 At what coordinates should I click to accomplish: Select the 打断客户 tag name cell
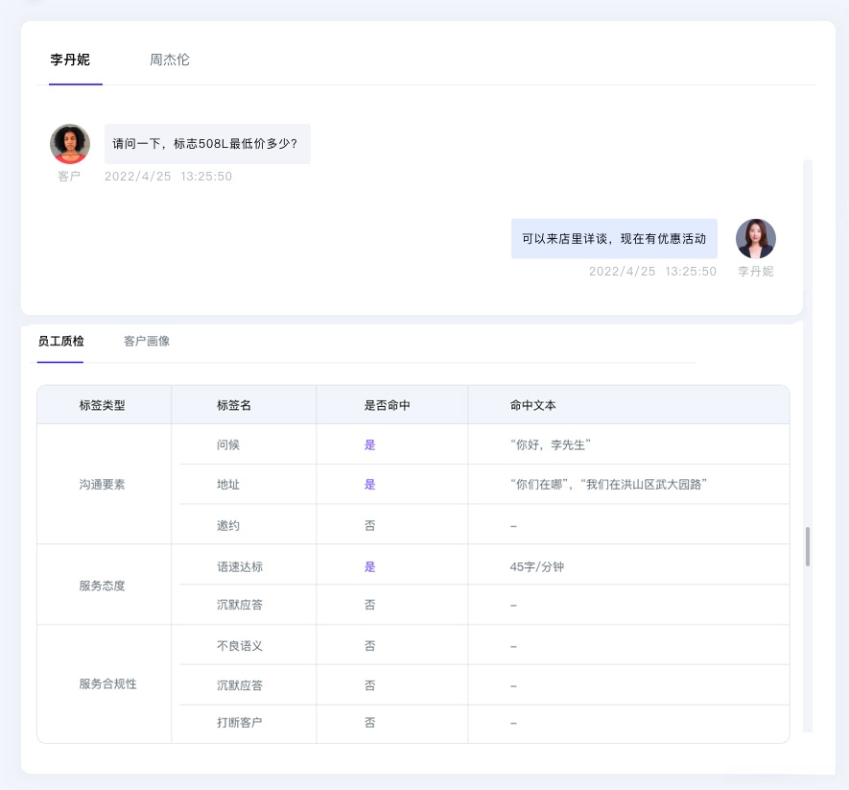pos(240,722)
